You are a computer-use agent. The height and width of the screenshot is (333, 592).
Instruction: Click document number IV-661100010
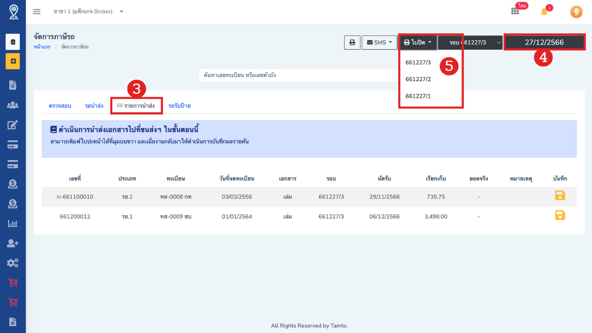pos(75,197)
